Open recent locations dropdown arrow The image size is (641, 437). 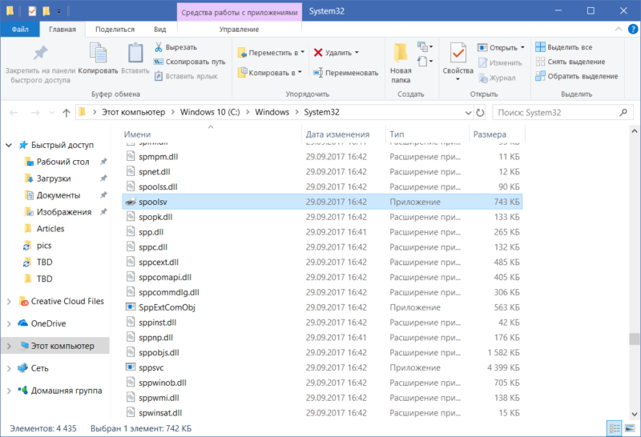point(52,112)
